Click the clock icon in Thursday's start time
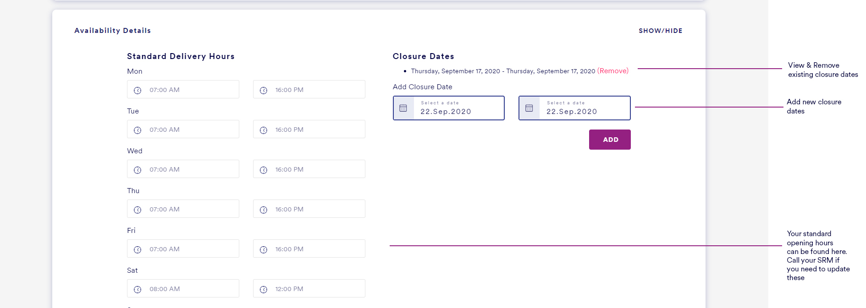 [138, 210]
